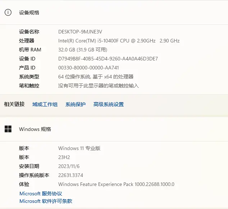Select the 64 位操作系统 system type value
Image resolution: width=228 pixels, height=209 pixels.
click(x=96, y=77)
